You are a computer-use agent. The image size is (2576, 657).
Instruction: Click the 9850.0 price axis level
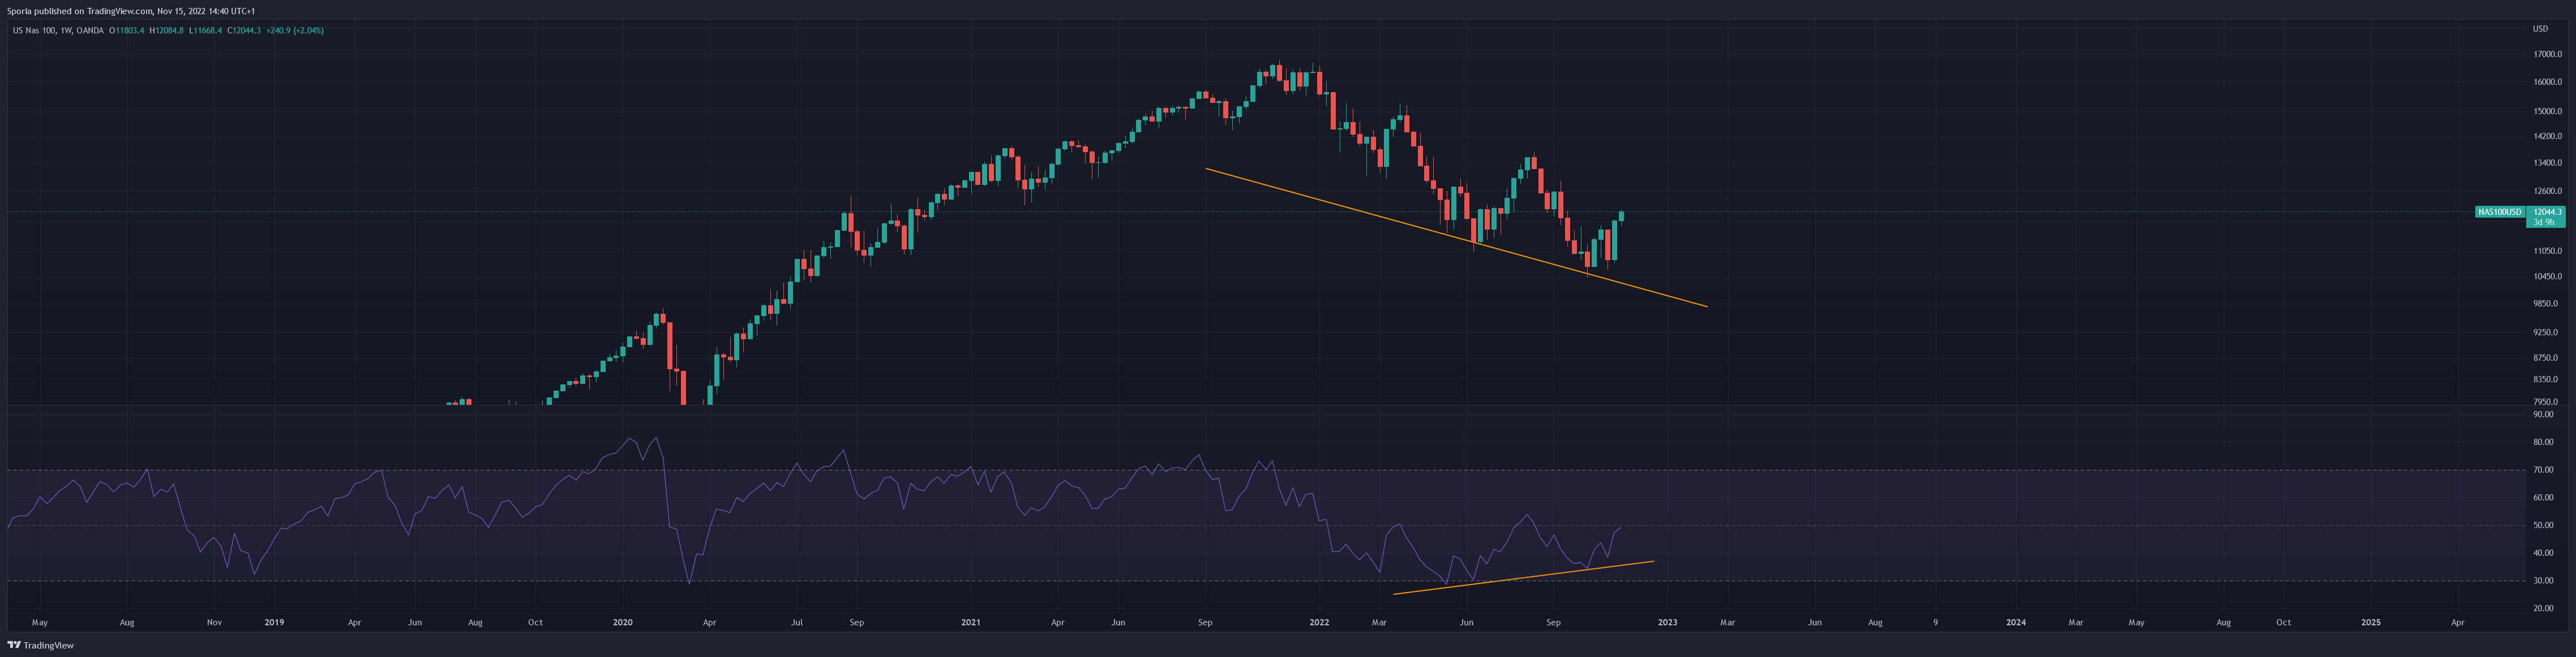coord(2547,304)
